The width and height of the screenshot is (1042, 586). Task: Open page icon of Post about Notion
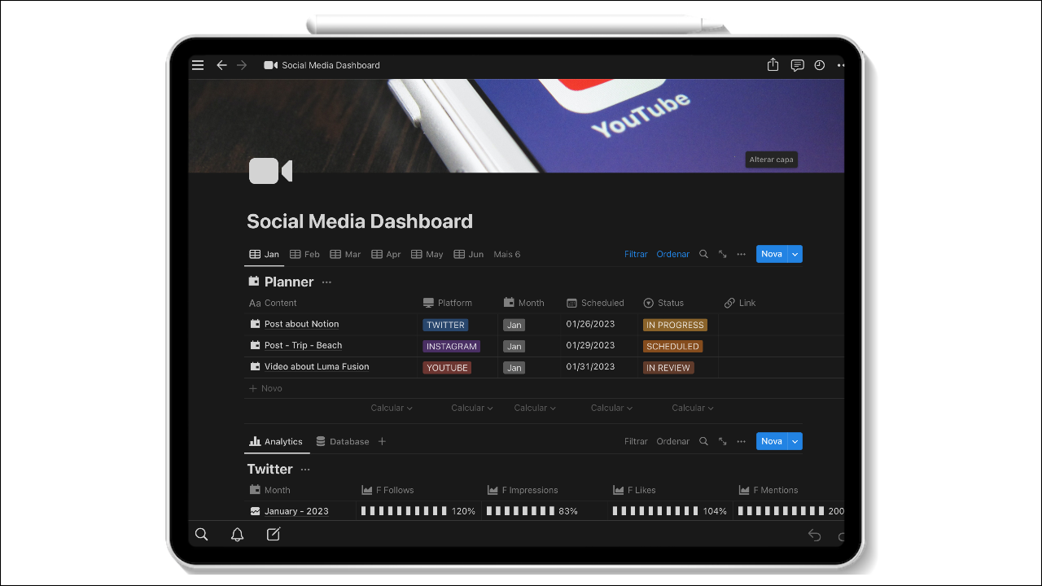pyautogui.click(x=255, y=324)
